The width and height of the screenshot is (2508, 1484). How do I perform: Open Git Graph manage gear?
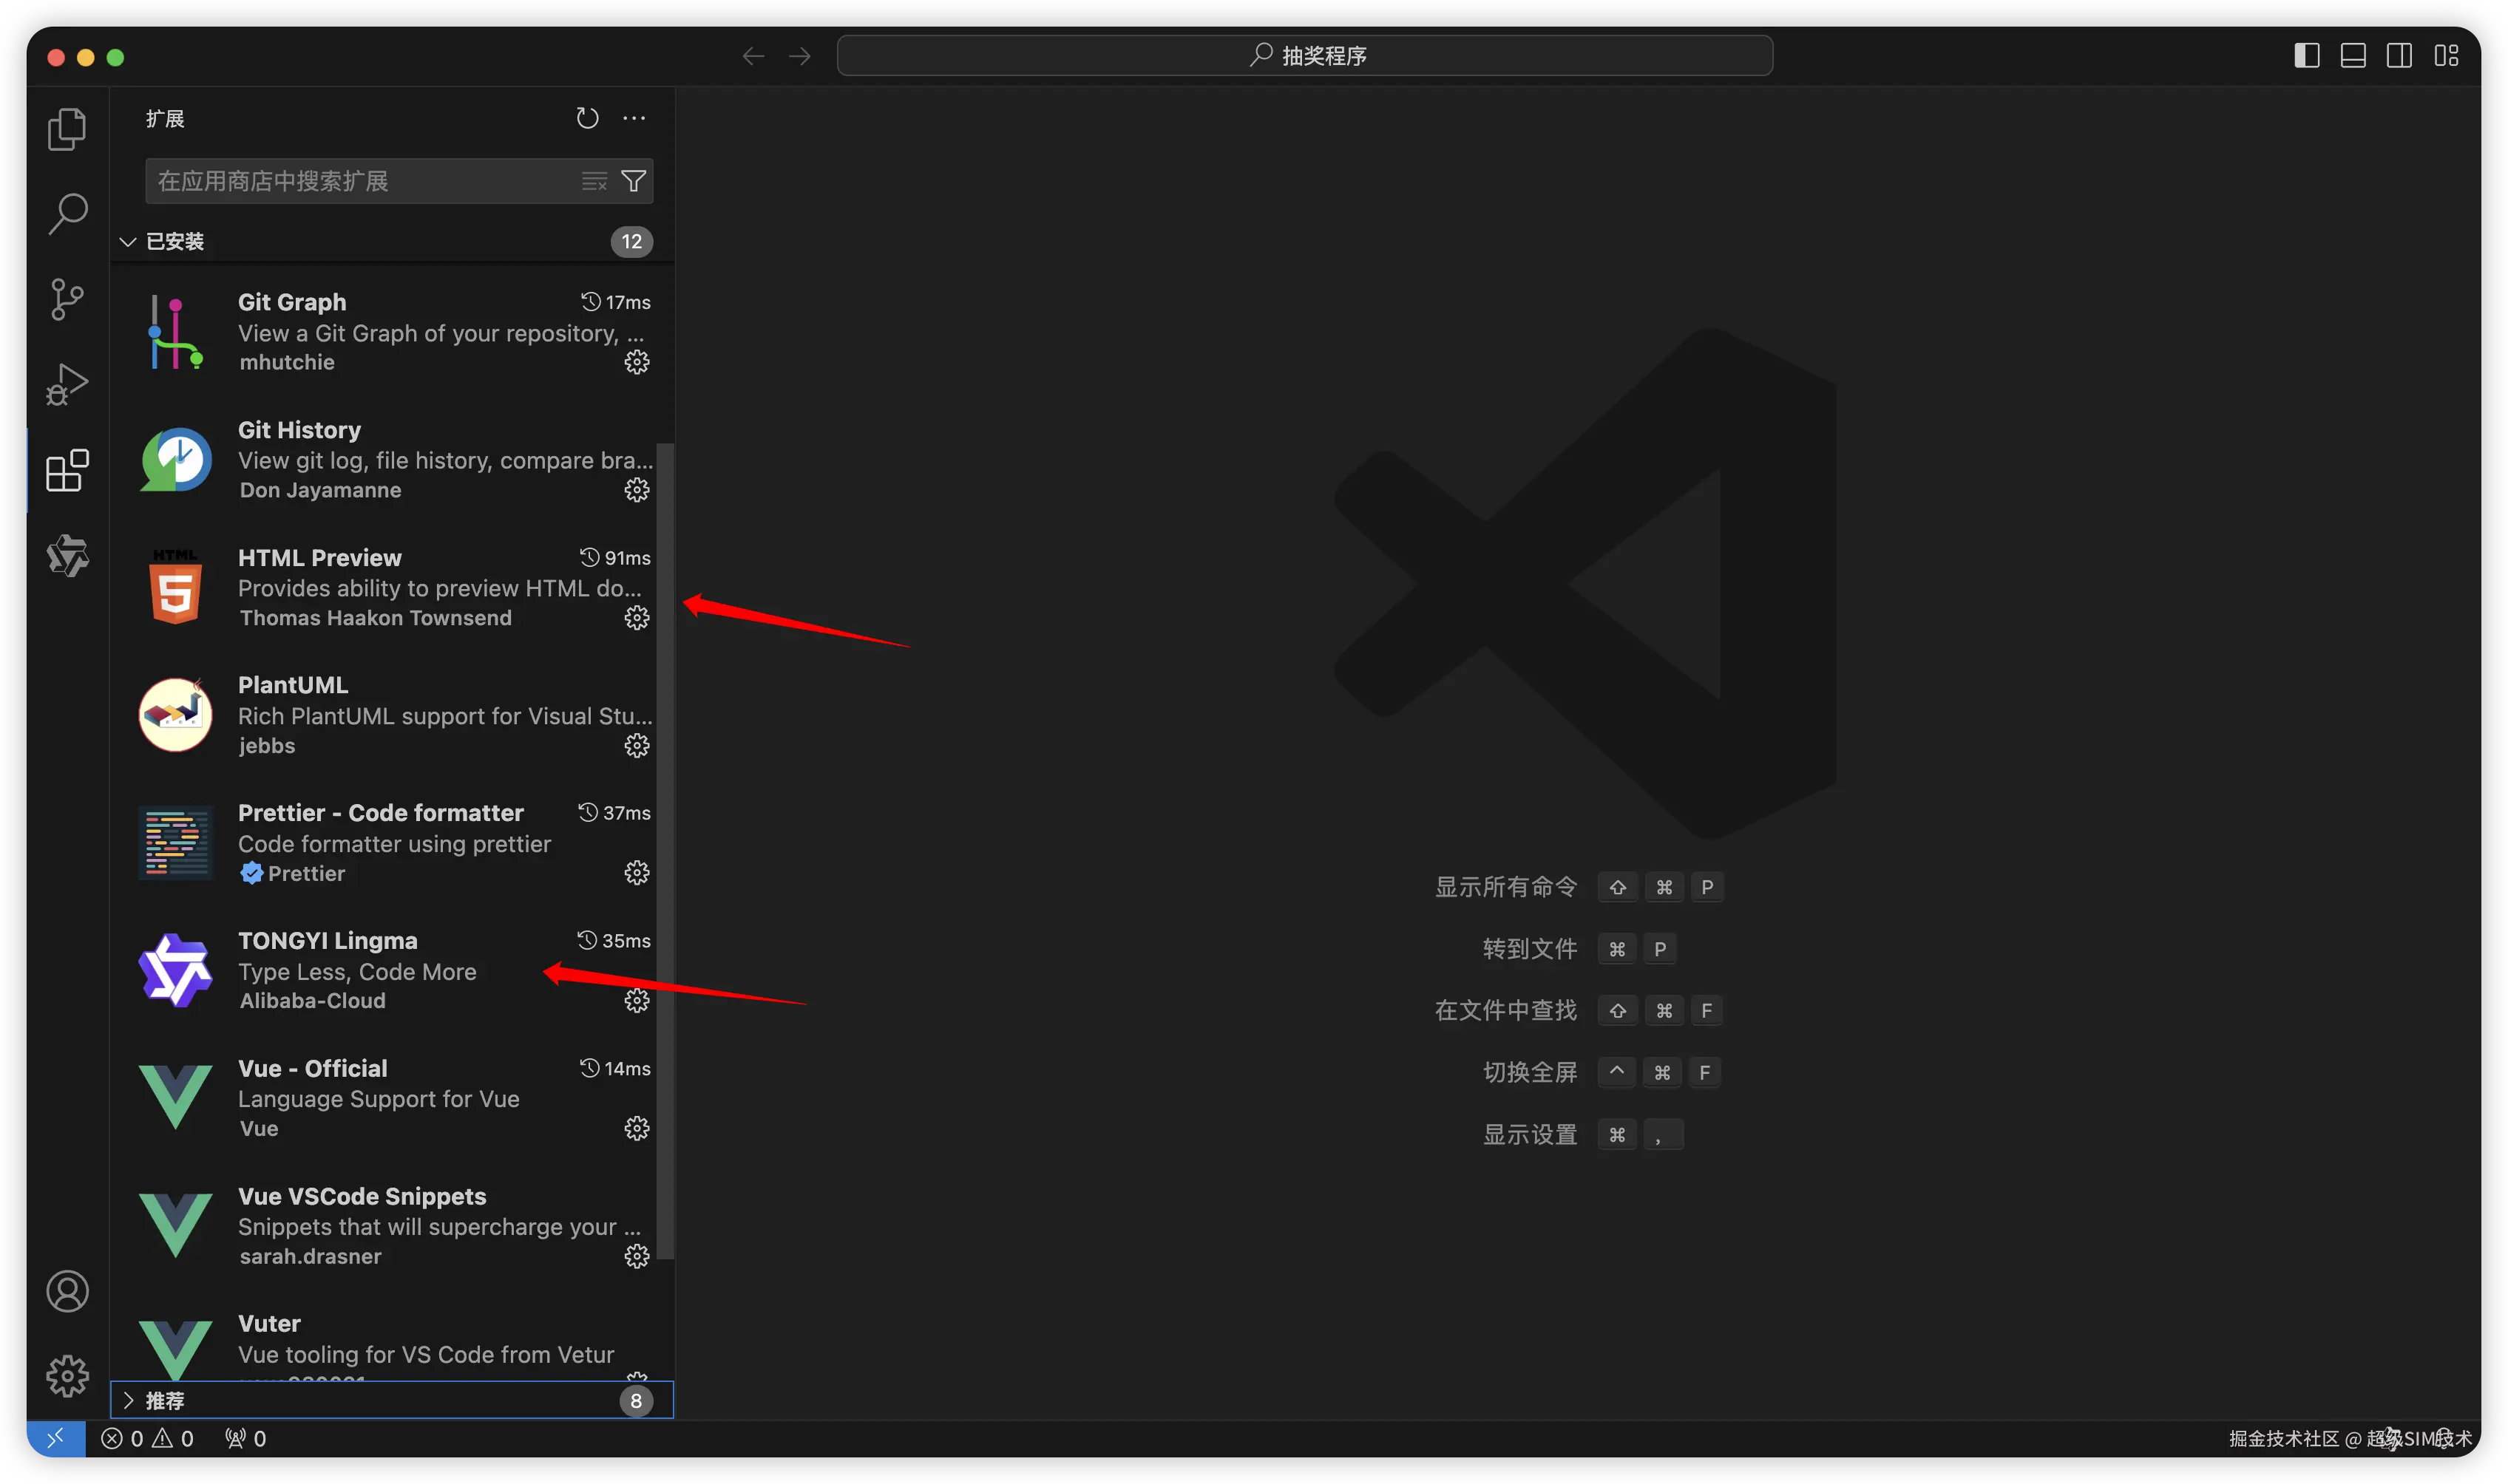click(637, 362)
